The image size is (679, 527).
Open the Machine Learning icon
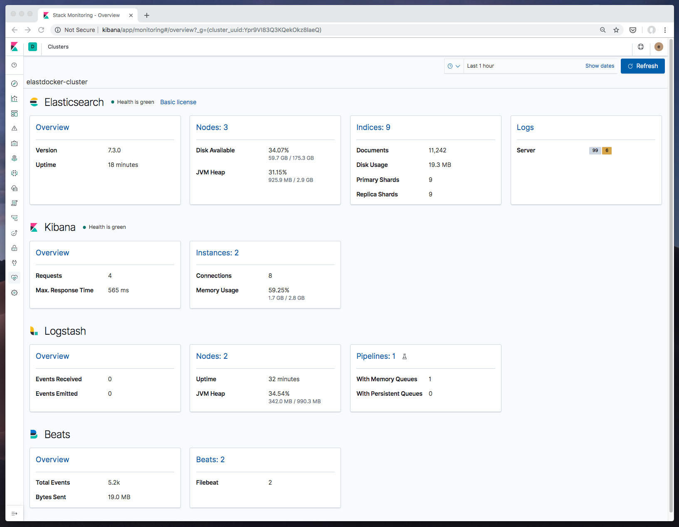coord(14,173)
